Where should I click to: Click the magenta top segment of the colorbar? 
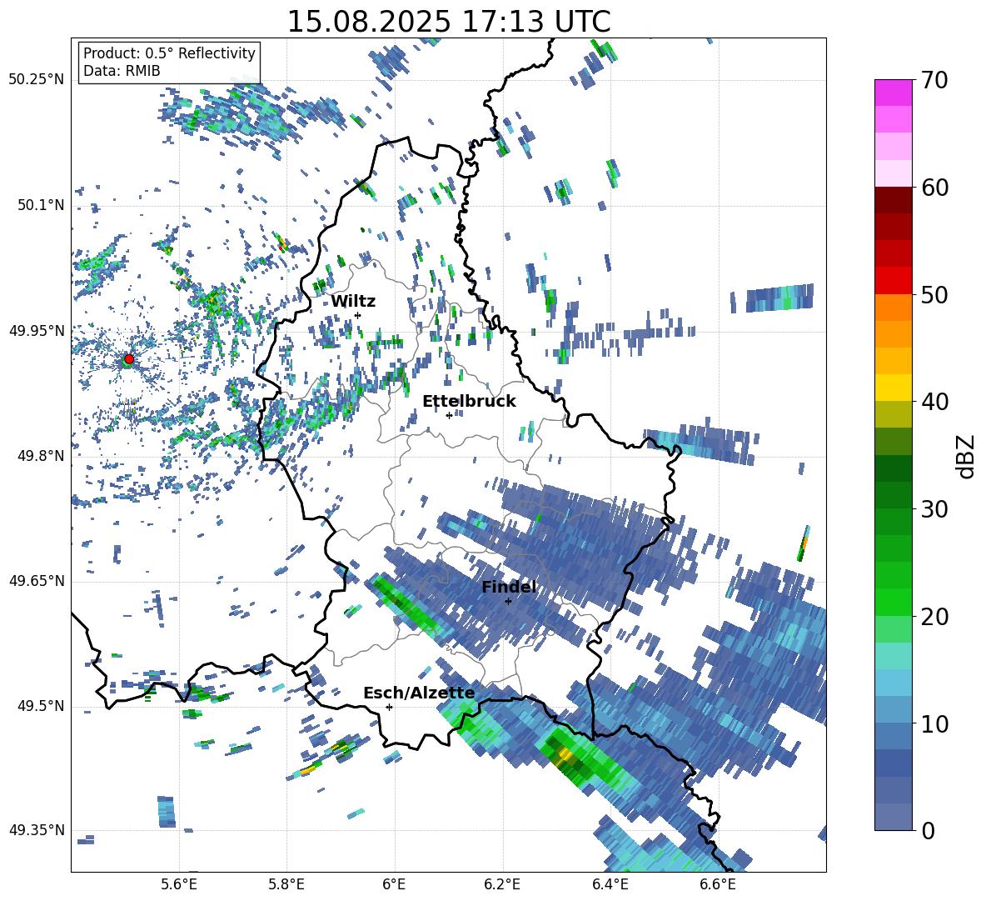point(894,93)
